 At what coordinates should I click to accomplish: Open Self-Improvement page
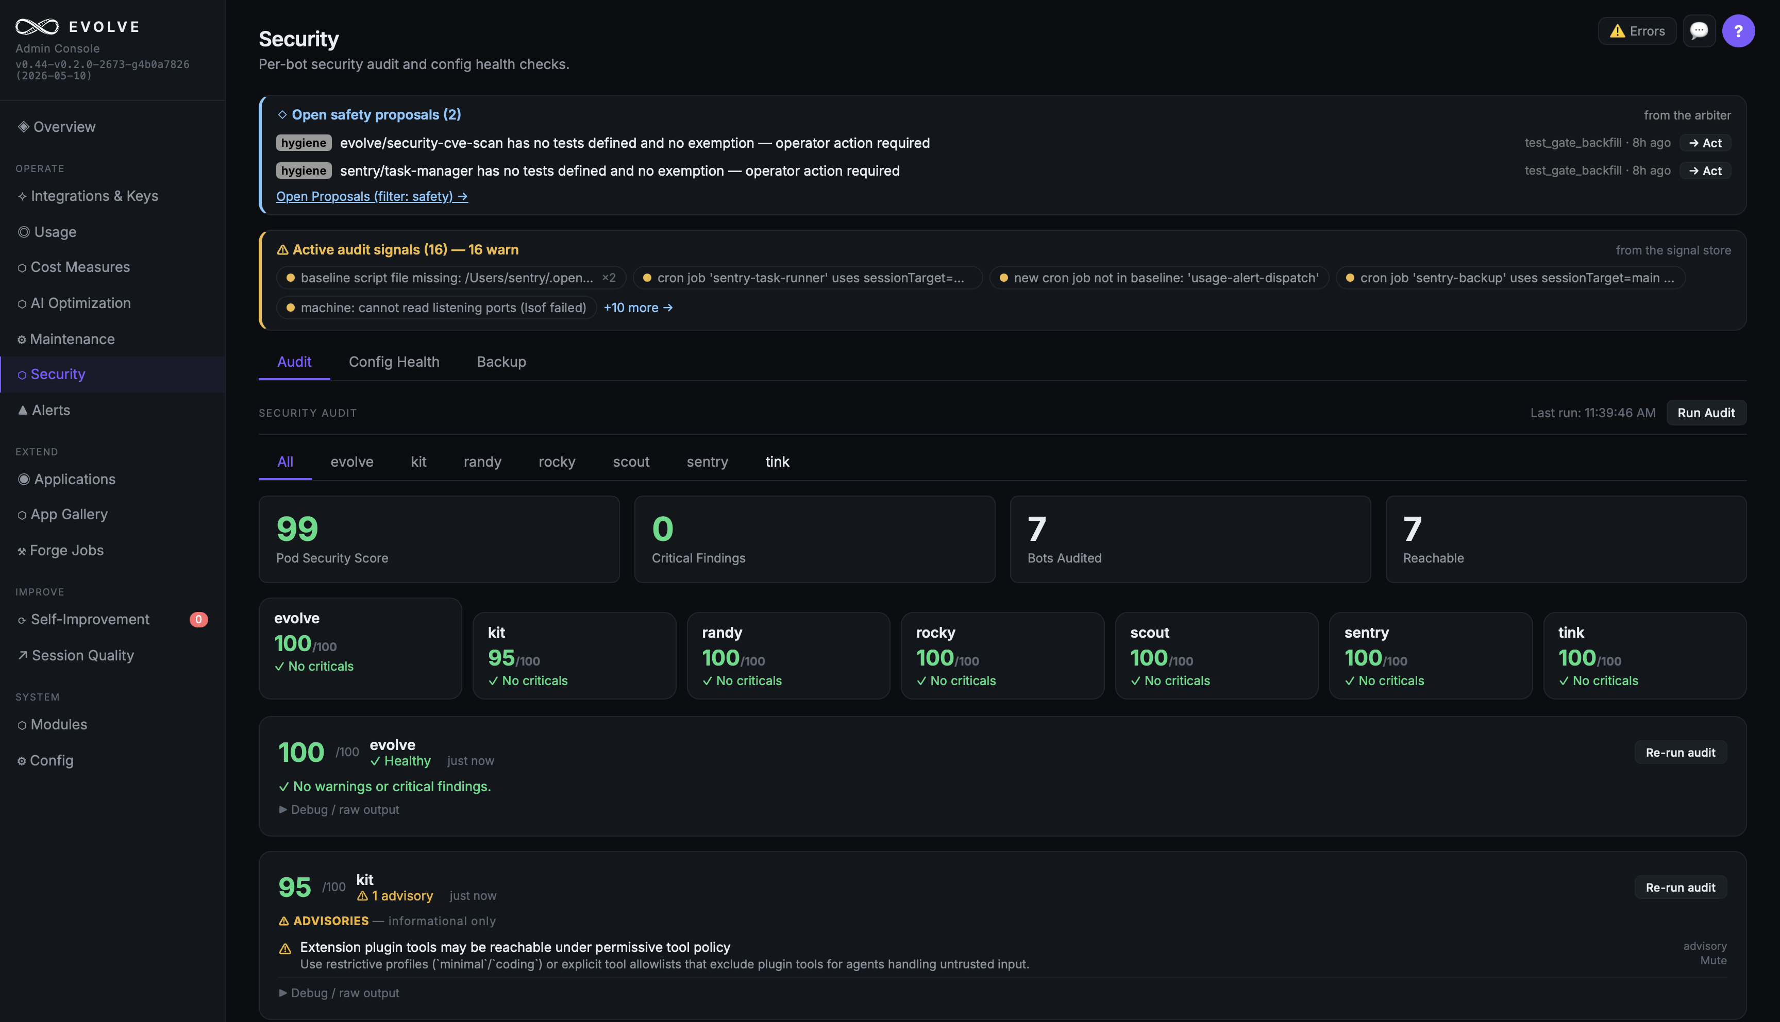pos(112,619)
